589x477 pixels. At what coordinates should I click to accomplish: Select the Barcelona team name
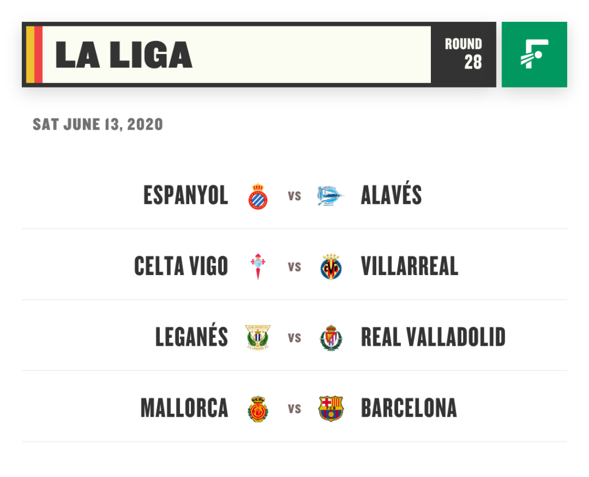(x=409, y=408)
